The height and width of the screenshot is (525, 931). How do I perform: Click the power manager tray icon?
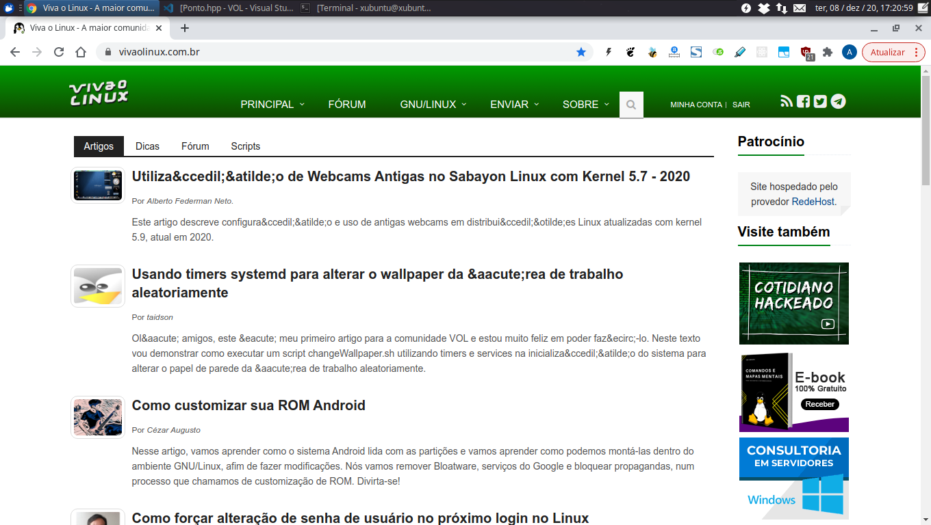pyautogui.click(x=746, y=8)
